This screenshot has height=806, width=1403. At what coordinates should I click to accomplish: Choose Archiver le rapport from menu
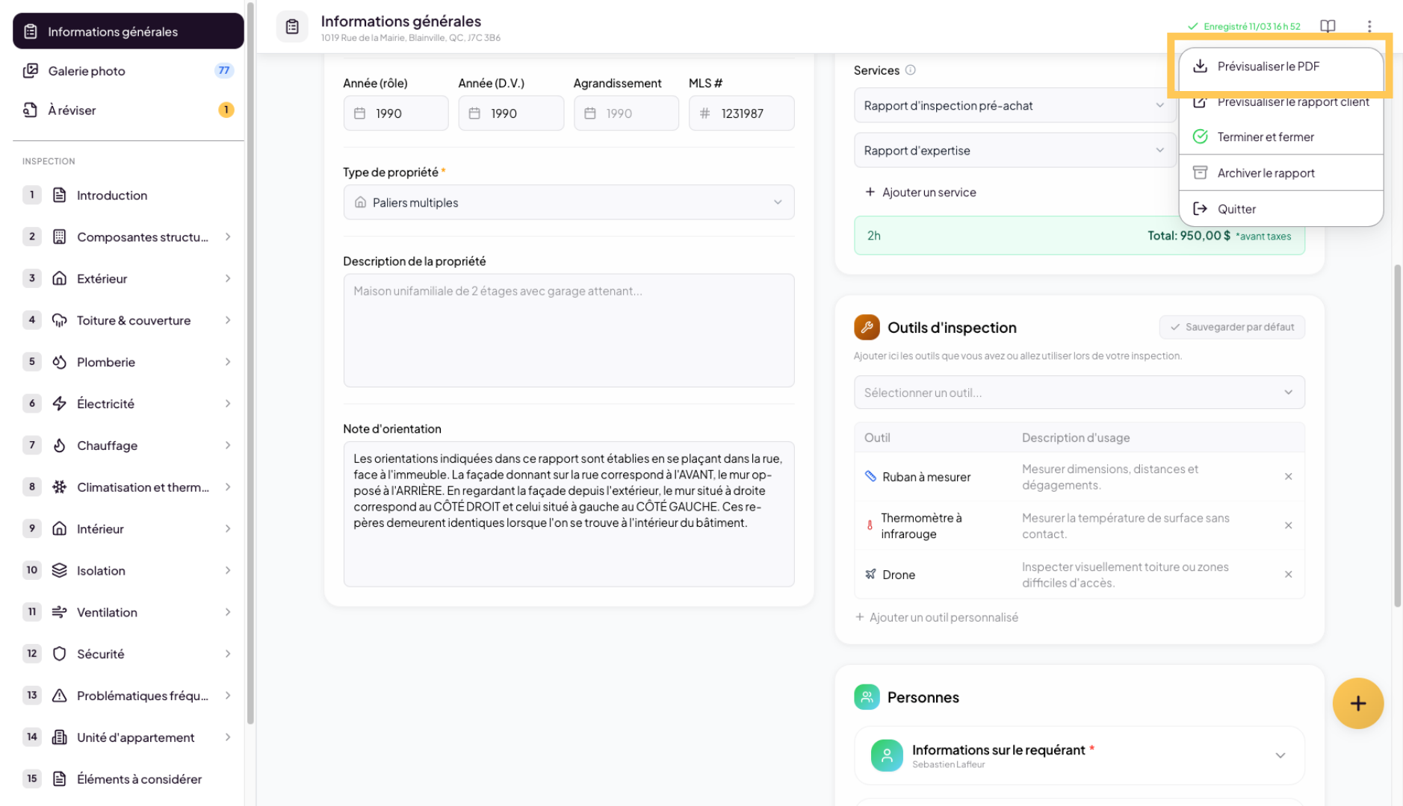tap(1266, 173)
